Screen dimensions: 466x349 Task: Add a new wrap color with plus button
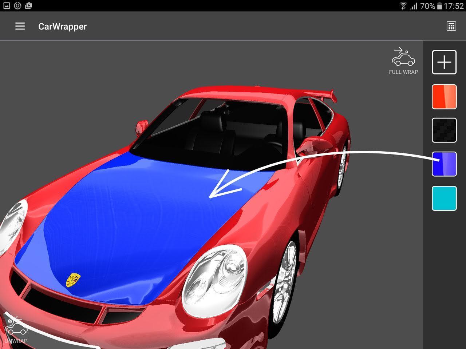click(x=444, y=62)
